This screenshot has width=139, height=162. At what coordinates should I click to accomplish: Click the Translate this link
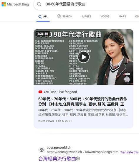pyautogui.click(x=130, y=152)
